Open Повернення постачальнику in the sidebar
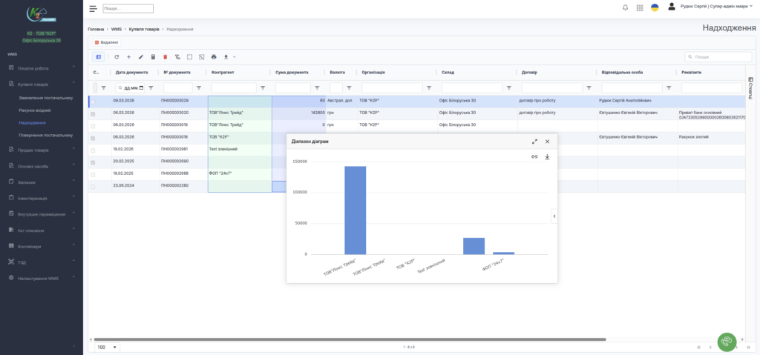This screenshot has width=760, height=355. 46,136
